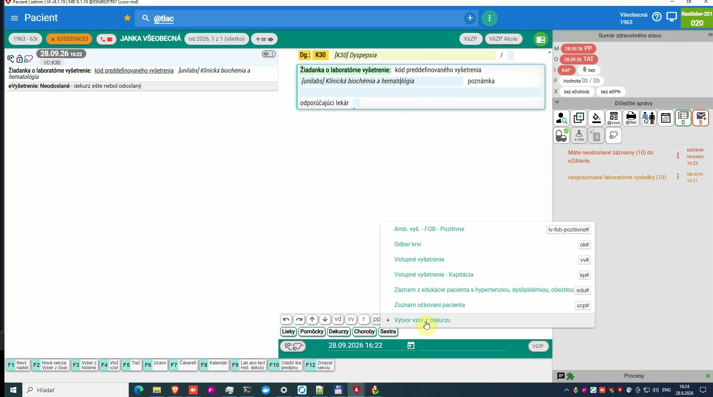Open options for nespracované laboratórne výsledky message
This screenshot has height=397, width=713.
click(x=678, y=177)
